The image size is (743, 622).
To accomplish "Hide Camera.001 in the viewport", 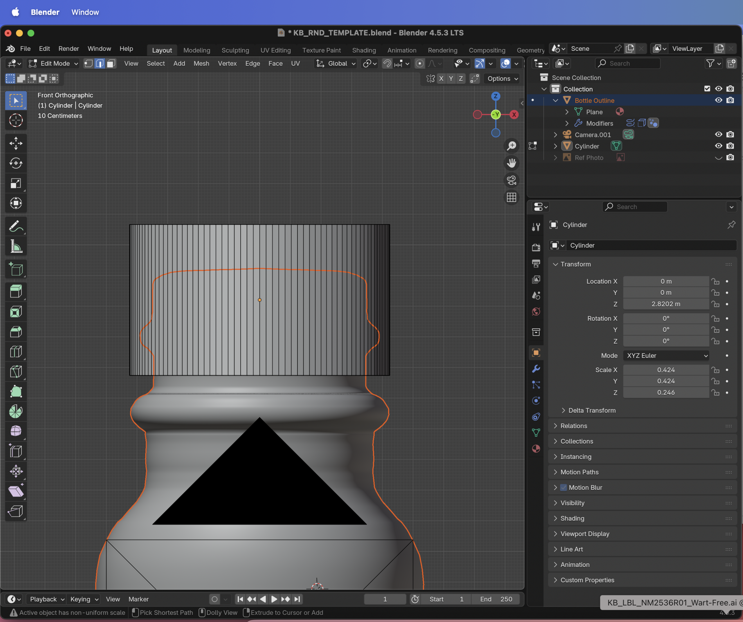I will [x=718, y=135].
